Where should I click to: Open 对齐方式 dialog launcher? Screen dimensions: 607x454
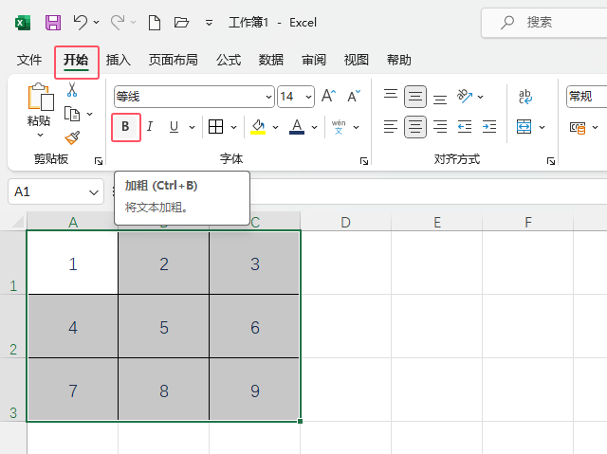click(x=550, y=161)
